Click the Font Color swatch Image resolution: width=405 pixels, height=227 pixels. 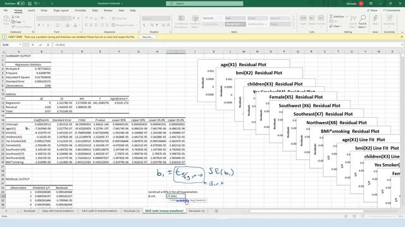(x=75, y=25)
